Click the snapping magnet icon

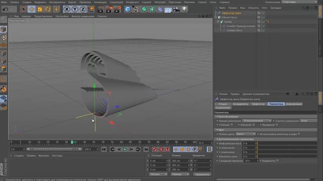pos(4,89)
